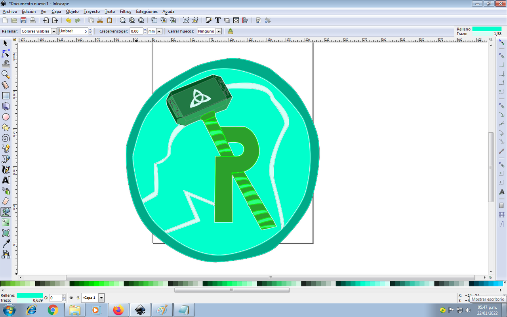Image resolution: width=507 pixels, height=317 pixels.
Task: Select the Pencil freehand tool
Action: pos(6,148)
